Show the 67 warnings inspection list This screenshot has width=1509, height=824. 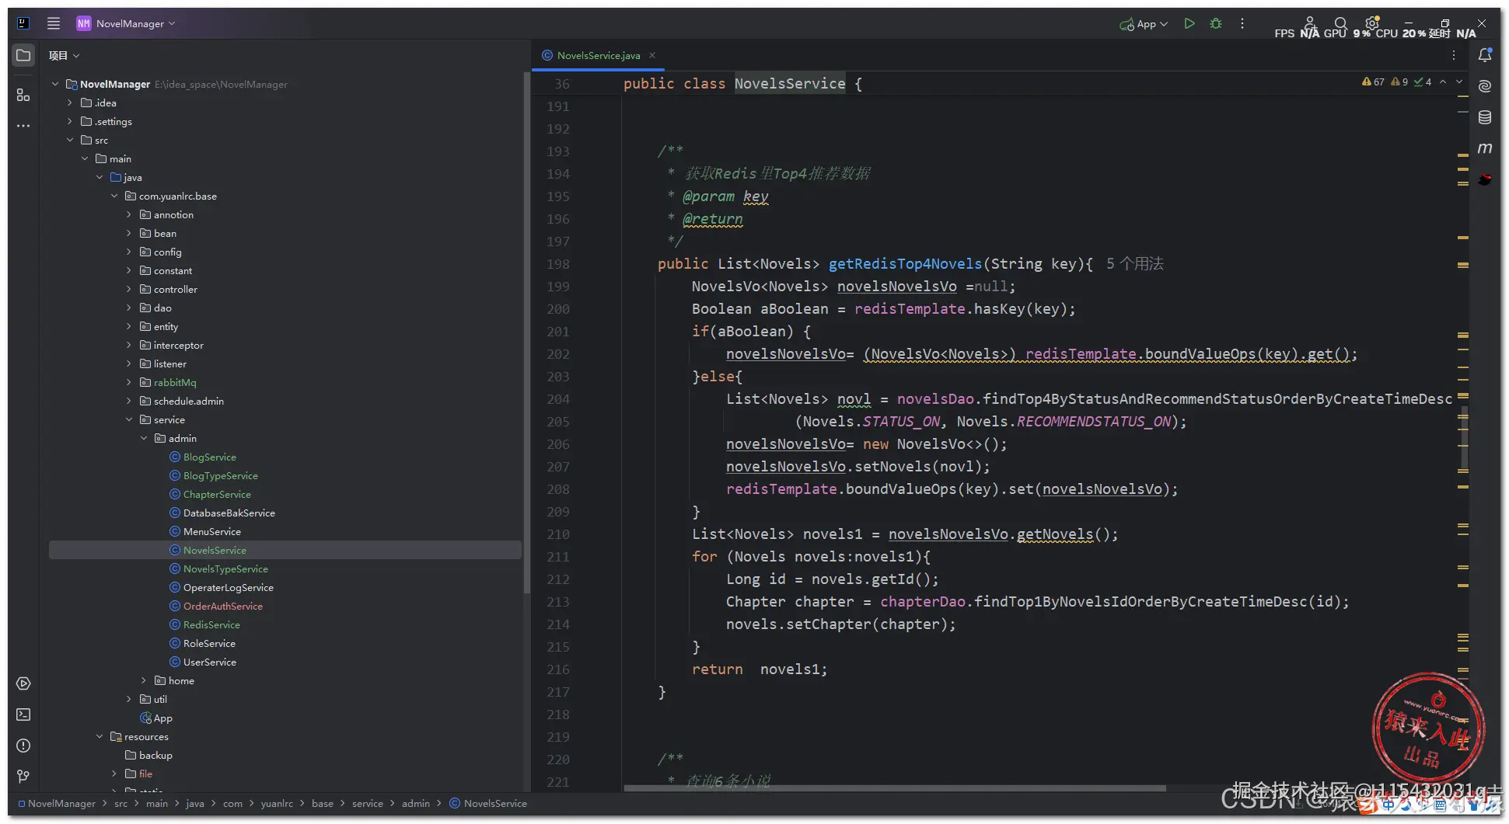(x=1373, y=82)
